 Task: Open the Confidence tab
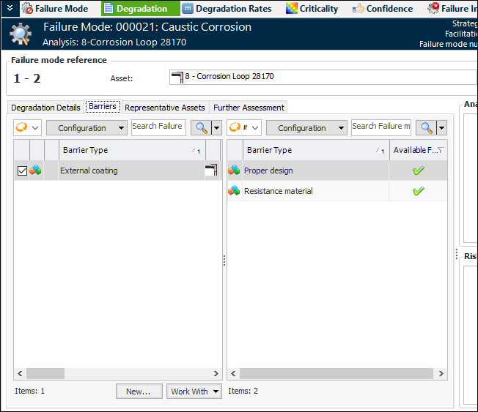tap(383, 9)
